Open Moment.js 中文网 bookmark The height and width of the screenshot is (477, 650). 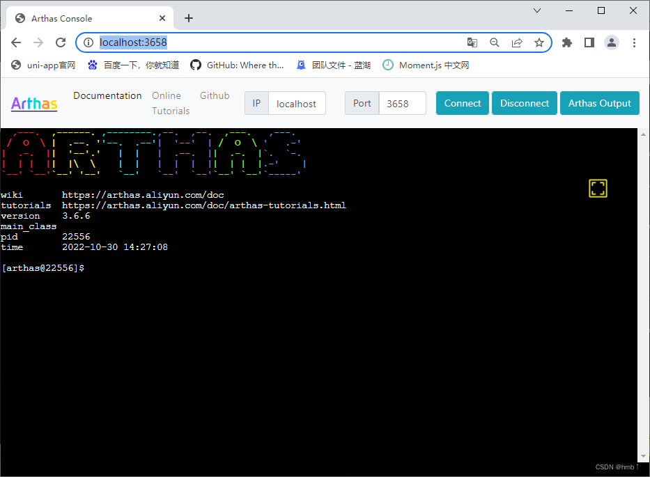(426, 65)
